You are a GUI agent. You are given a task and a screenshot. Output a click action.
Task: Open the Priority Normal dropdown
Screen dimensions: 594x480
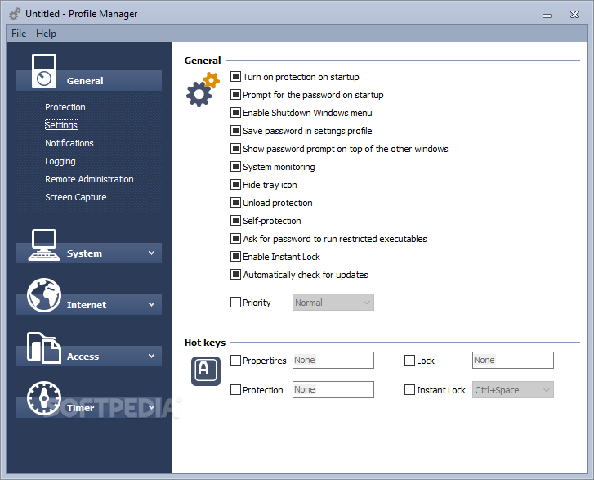(333, 303)
